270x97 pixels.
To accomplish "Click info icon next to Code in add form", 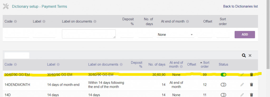I will [15, 22].
